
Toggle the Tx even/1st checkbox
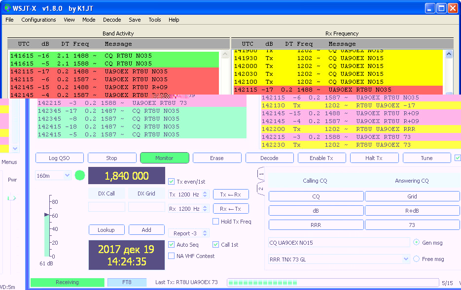[x=172, y=181]
